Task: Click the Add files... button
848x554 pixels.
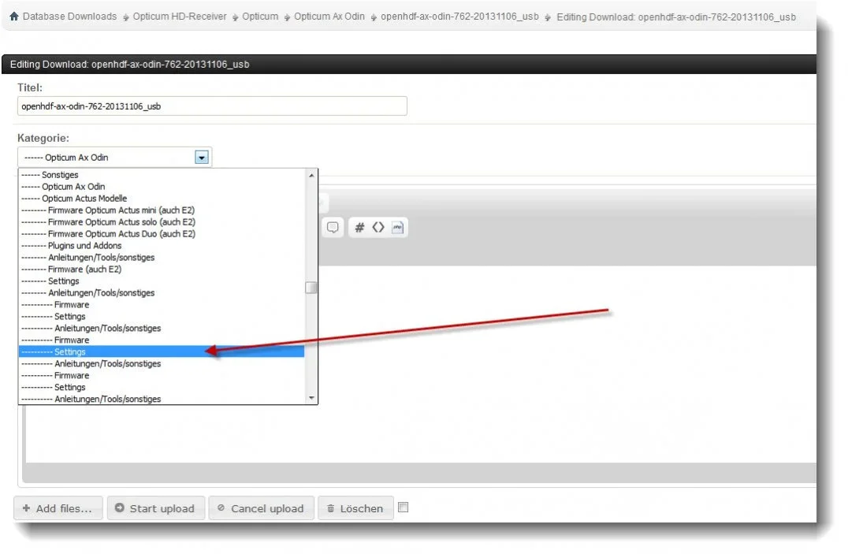Action: coord(58,508)
